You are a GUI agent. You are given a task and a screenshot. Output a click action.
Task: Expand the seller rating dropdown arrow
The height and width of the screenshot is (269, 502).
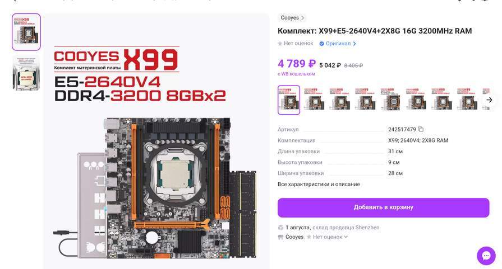pos(346,237)
